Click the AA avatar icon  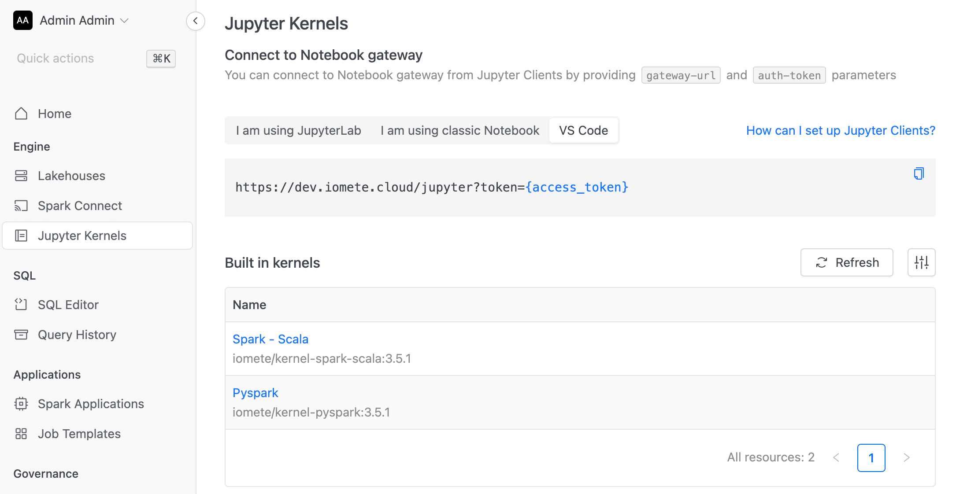(x=23, y=20)
